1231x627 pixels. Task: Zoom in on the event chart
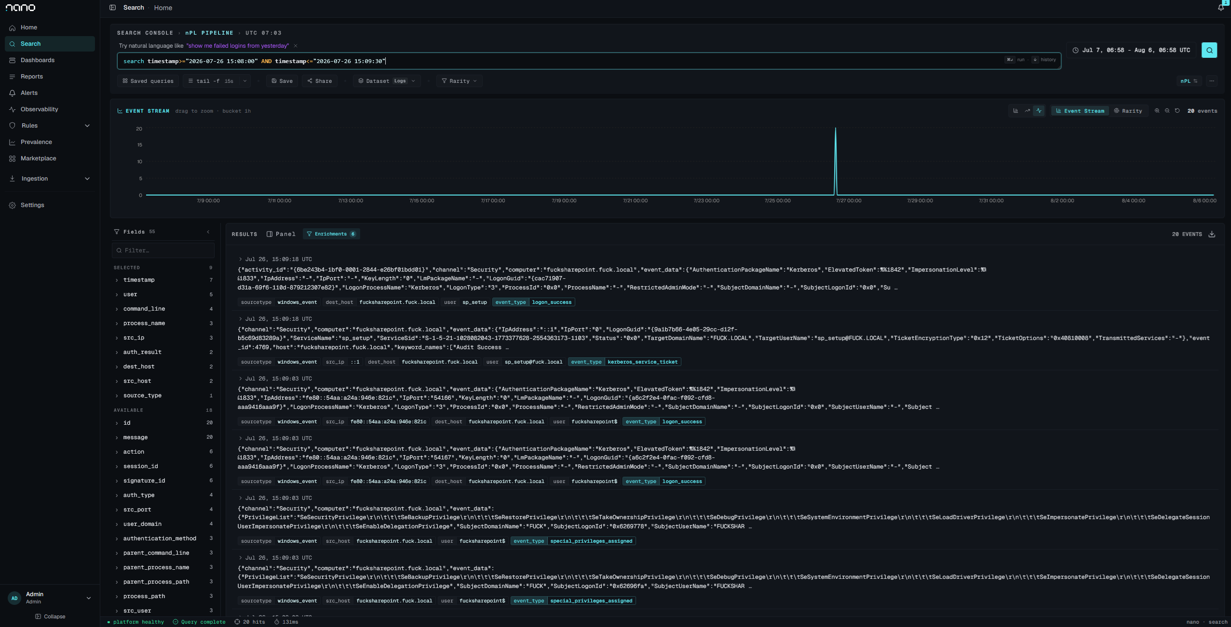pos(1157,111)
